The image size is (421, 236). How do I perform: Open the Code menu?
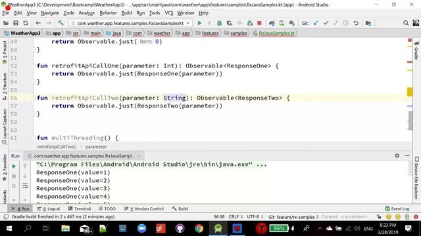[x=68, y=13]
